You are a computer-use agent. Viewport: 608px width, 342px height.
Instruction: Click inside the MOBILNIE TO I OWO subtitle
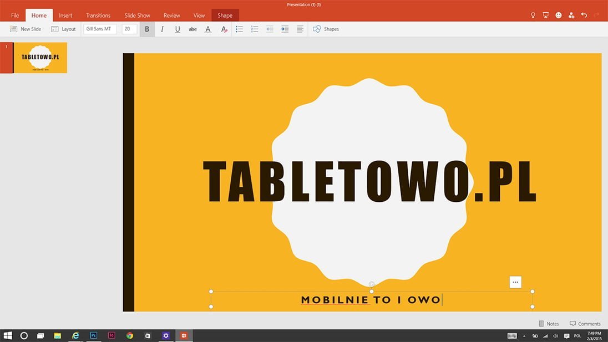pos(371,300)
